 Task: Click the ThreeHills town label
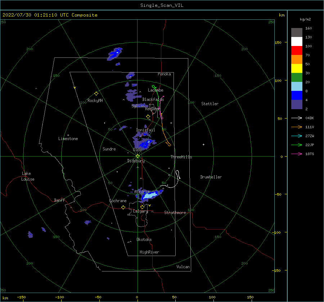181,157
